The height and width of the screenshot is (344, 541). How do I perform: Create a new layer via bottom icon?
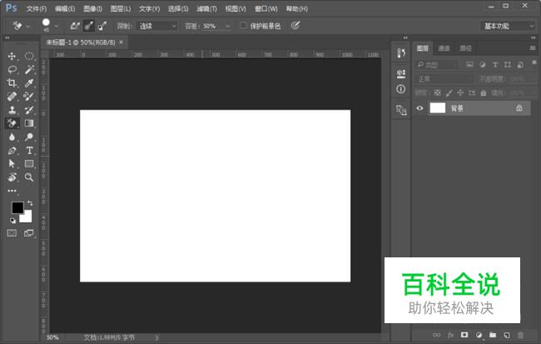point(507,335)
